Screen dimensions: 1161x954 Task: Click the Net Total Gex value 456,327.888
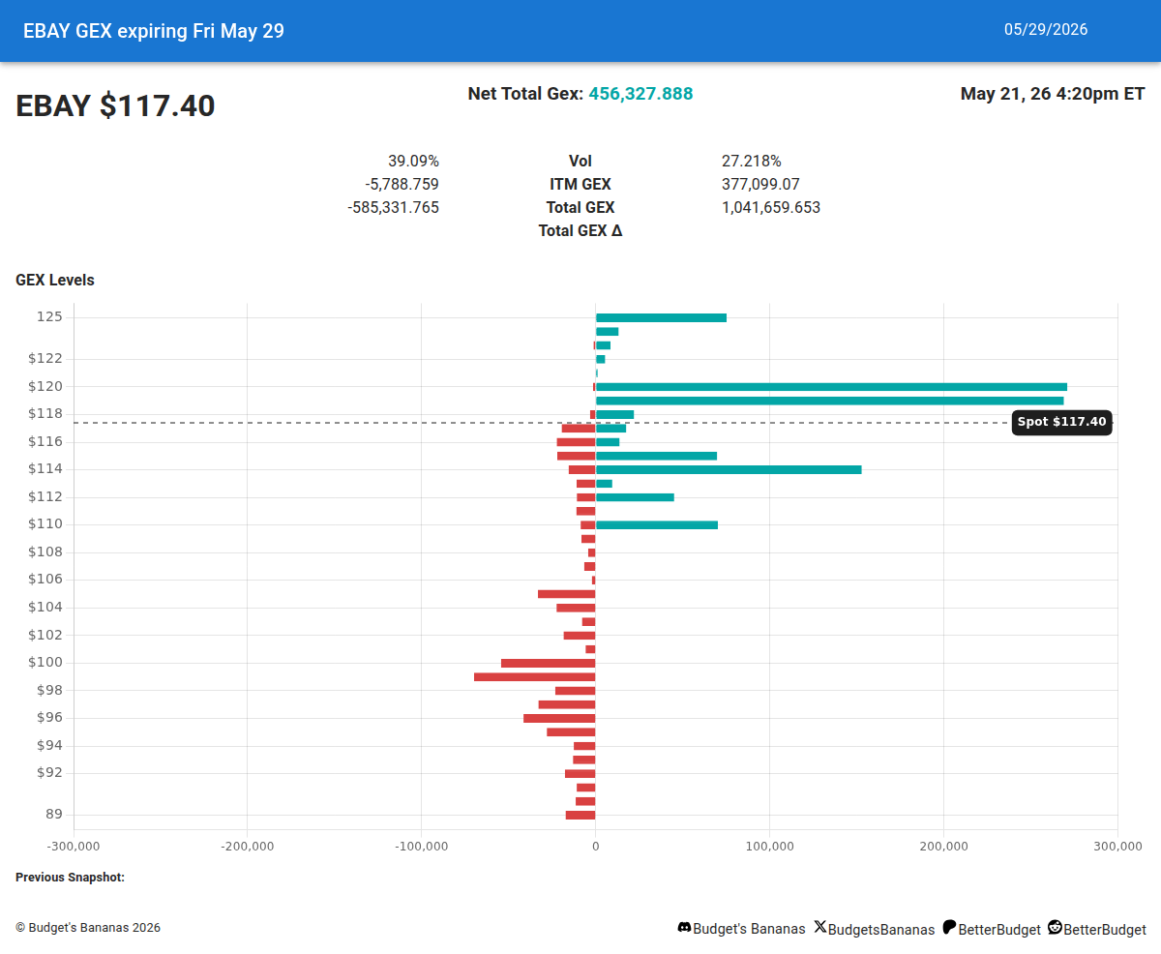[x=640, y=94]
